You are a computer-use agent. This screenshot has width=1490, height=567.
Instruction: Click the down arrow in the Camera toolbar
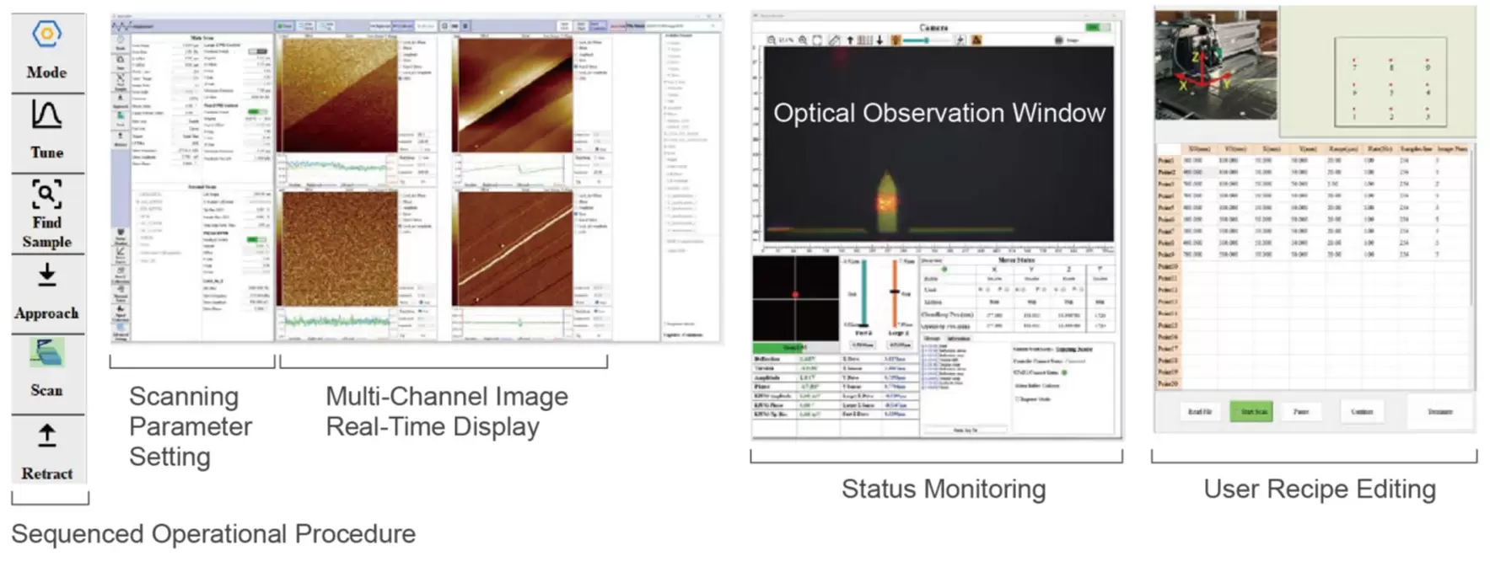point(879,40)
